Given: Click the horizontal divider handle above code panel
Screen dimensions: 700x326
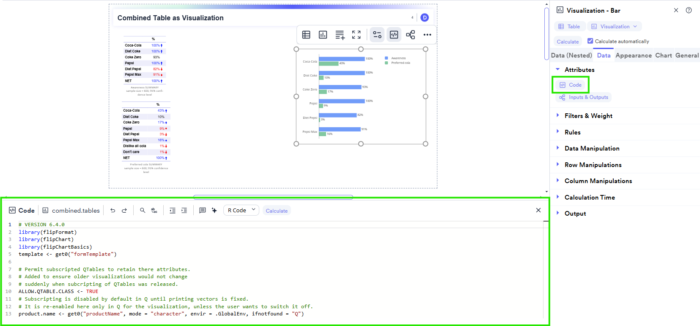Looking at the screenshot, I should (273, 197).
